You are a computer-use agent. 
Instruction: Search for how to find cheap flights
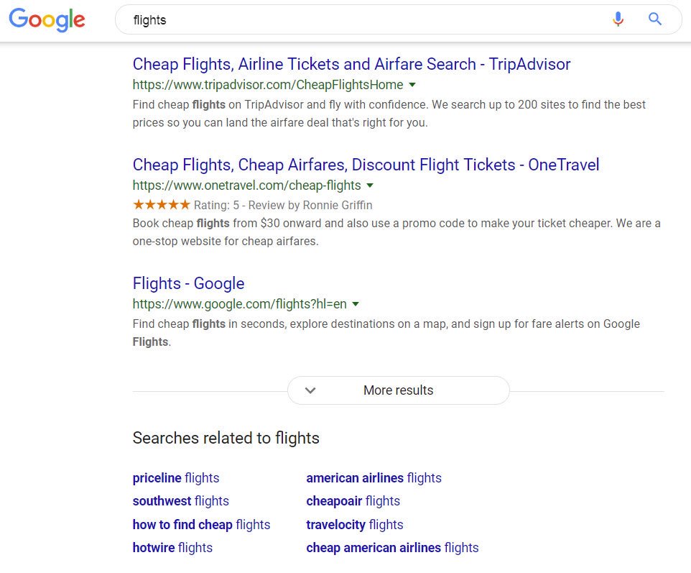tap(201, 525)
